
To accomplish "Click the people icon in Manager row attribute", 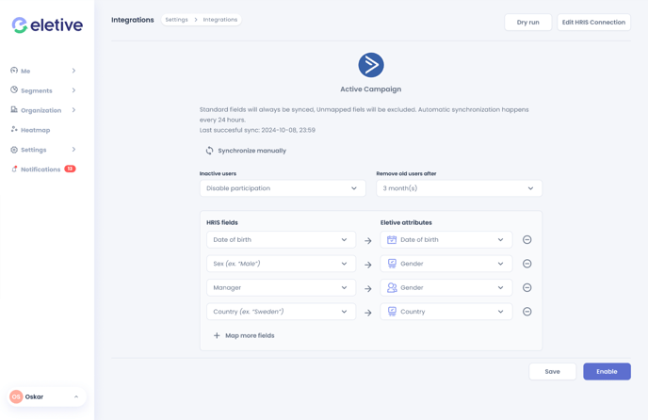I will point(392,288).
